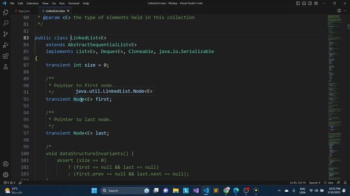
Task: Change indentation via Spaces: 4
Action: click(x=314, y=183)
